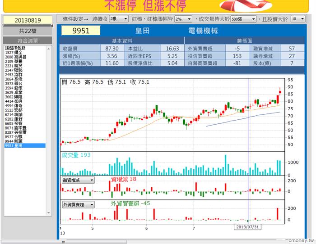
Task: Click the 自營商買賣超 value -81
Action: (237, 63)
